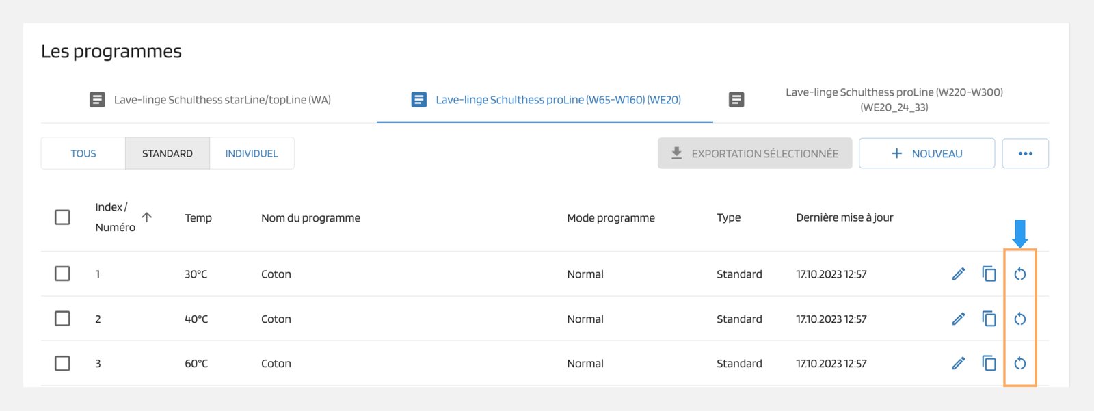Click the NOUVEAU button
The width and height of the screenshot is (1094, 411).
coord(926,153)
